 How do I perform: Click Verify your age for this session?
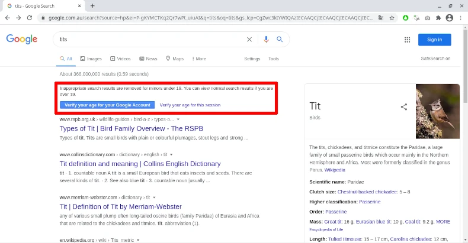pyautogui.click(x=190, y=105)
